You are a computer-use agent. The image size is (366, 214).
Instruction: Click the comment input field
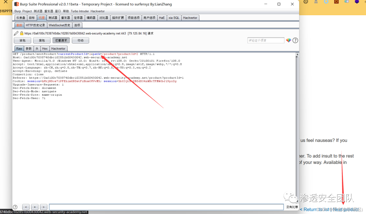click(x=266, y=40)
